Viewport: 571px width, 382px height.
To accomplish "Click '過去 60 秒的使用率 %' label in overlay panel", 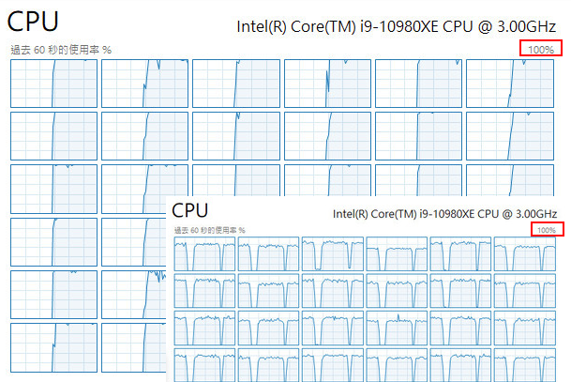I will pos(209,230).
